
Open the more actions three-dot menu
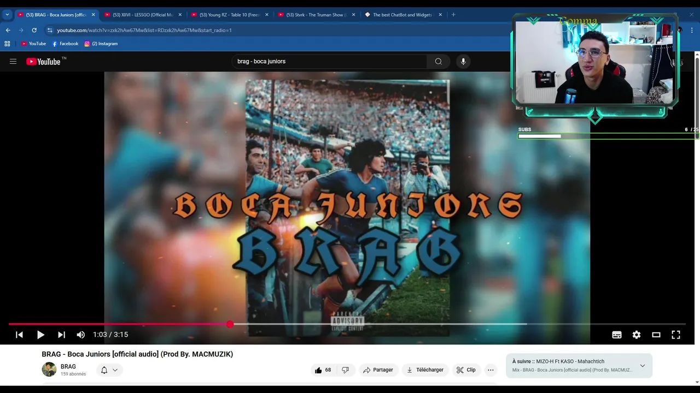[x=491, y=370]
